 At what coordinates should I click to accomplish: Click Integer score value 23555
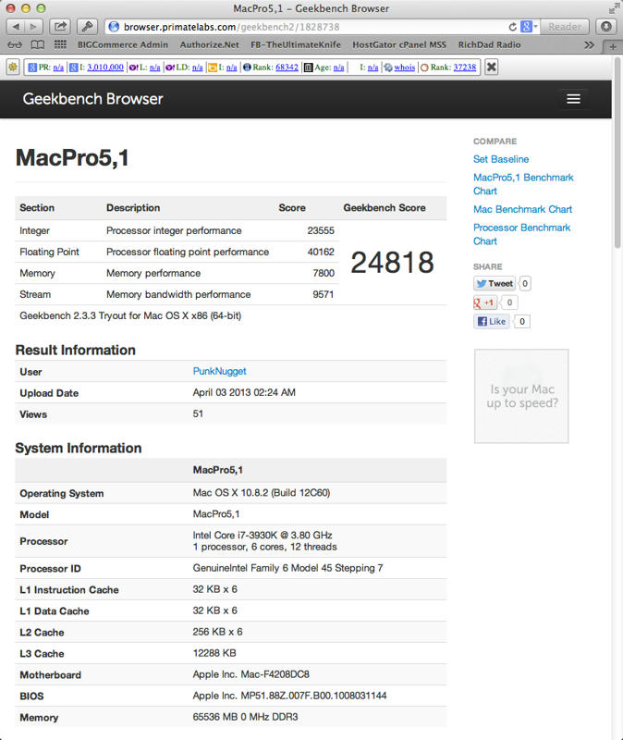point(321,230)
